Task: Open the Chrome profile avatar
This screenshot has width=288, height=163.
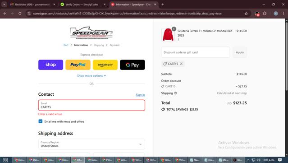Action: coord(276,14)
